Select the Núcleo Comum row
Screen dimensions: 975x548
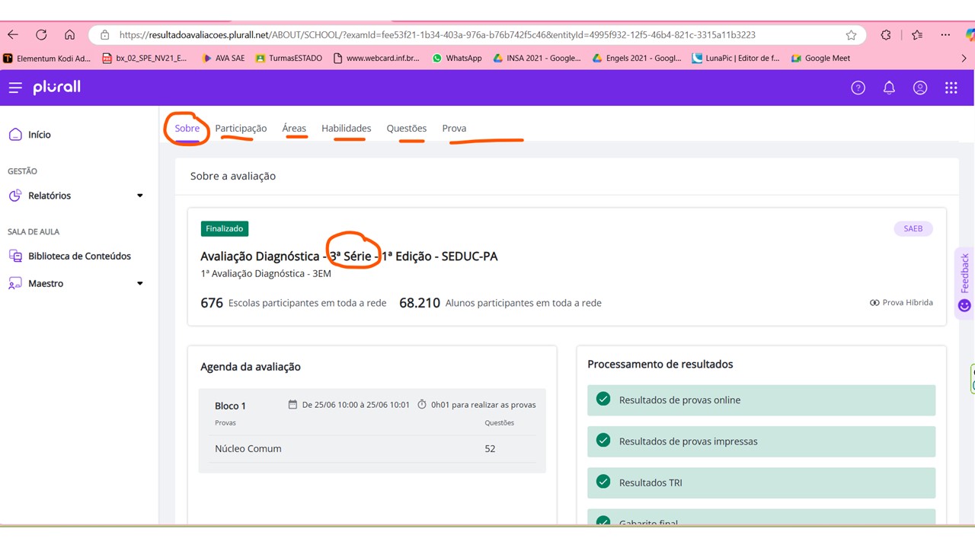click(372, 448)
